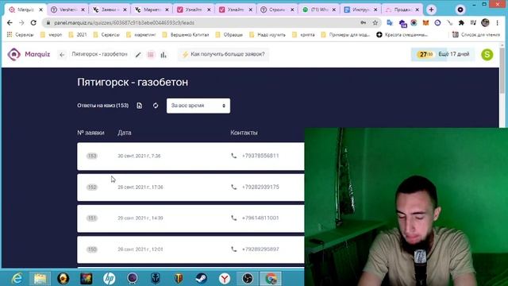Select the leads list view icon

click(x=151, y=55)
